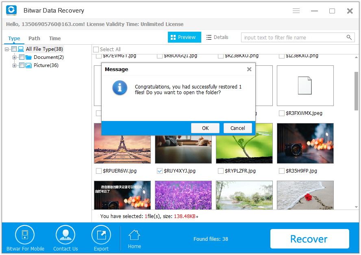Select the Picture(36) tree label

pyautogui.click(x=46, y=65)
